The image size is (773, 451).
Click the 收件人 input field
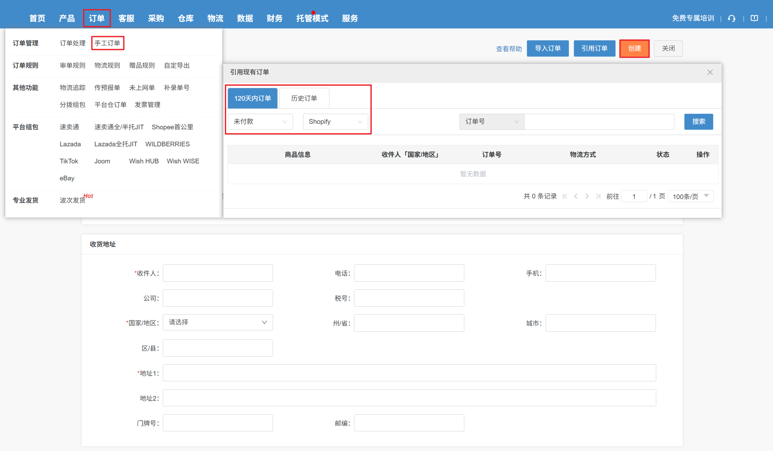click(x=218, y=273)
